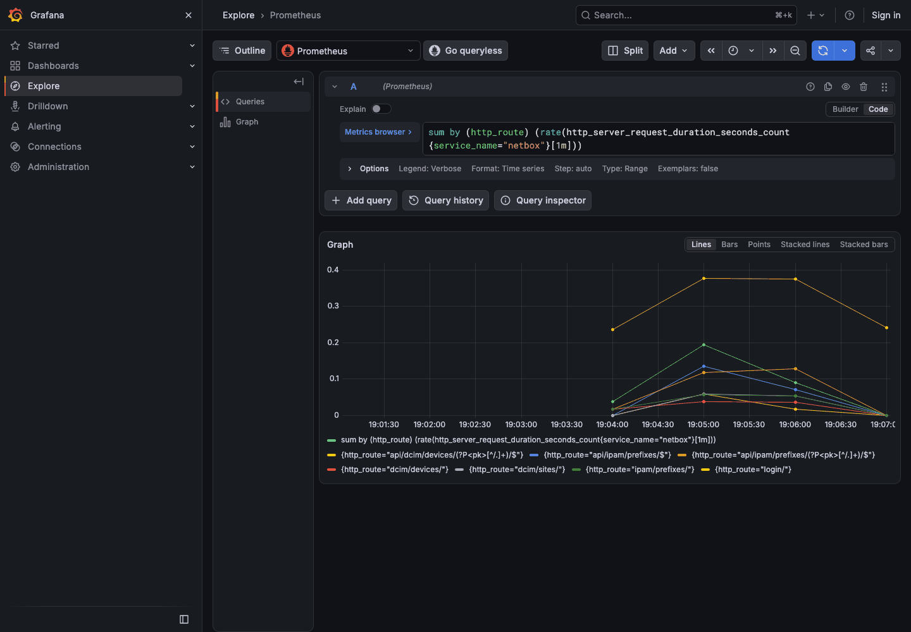Select the Lines graph style

tap(701, 245)
